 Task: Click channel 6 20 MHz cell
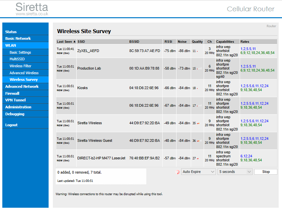pos(210,68)
